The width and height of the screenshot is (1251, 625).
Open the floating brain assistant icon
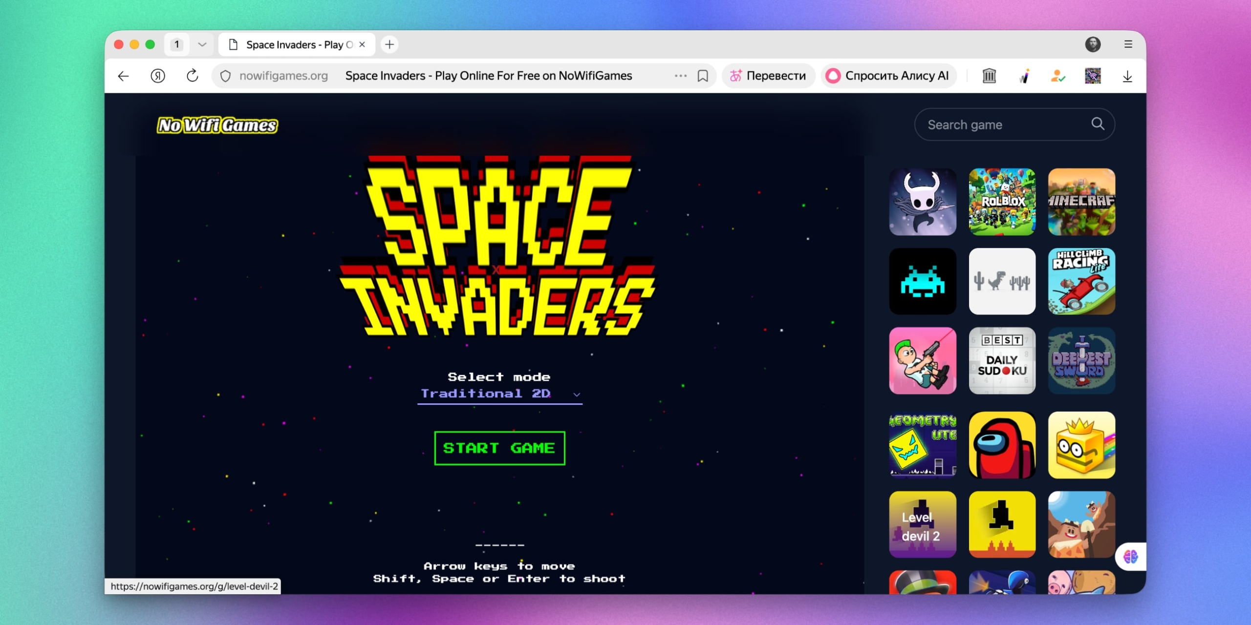(1130, 556)
